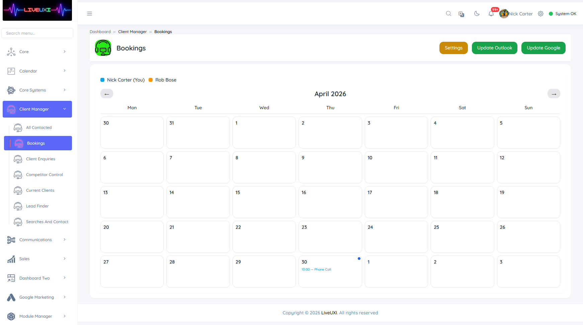Open notifications bell icon
The image size is (583, 325).
(x=491, y=14)
